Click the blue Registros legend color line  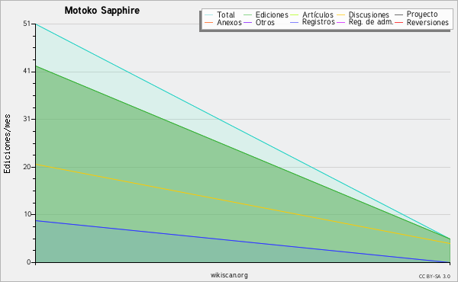pyautogui.click(x=295, y=22)
